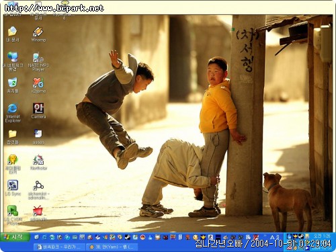Switch to the 비씨파크 taskbar window button
This screenshot has height=252, width=336.
(60, 247)
